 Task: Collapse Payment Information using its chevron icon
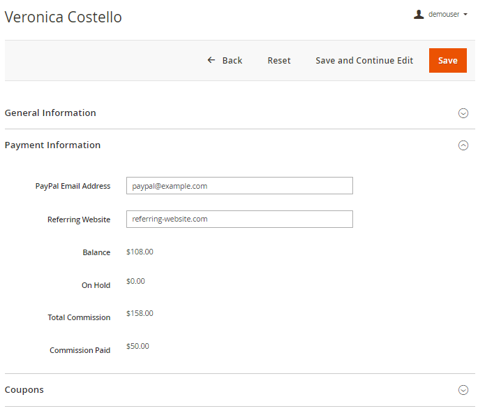click(463, 145)
